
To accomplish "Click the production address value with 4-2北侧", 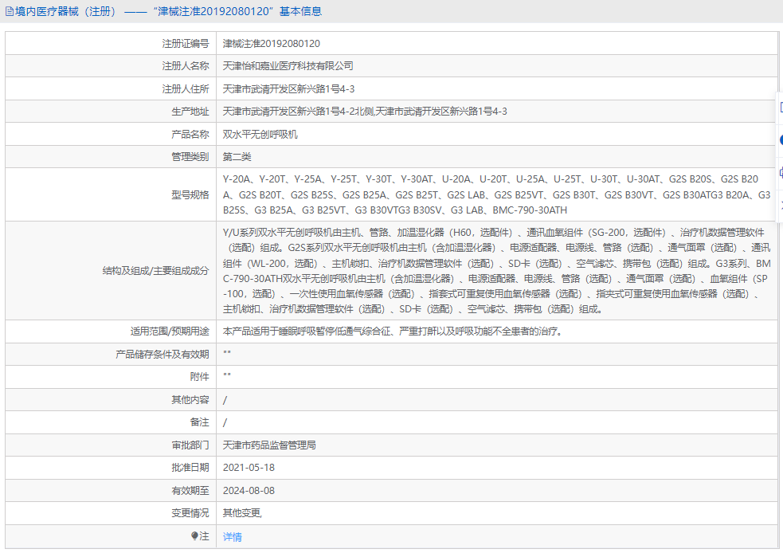I will tap(365, 112).
